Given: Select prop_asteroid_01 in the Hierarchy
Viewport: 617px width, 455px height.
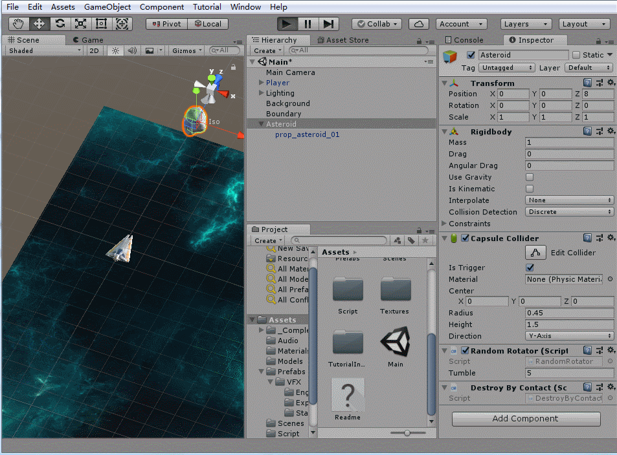Looking at the screenshot, I should (308, 134).
